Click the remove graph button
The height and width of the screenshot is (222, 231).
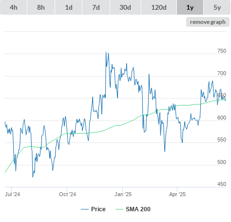(x=208, y=22)
